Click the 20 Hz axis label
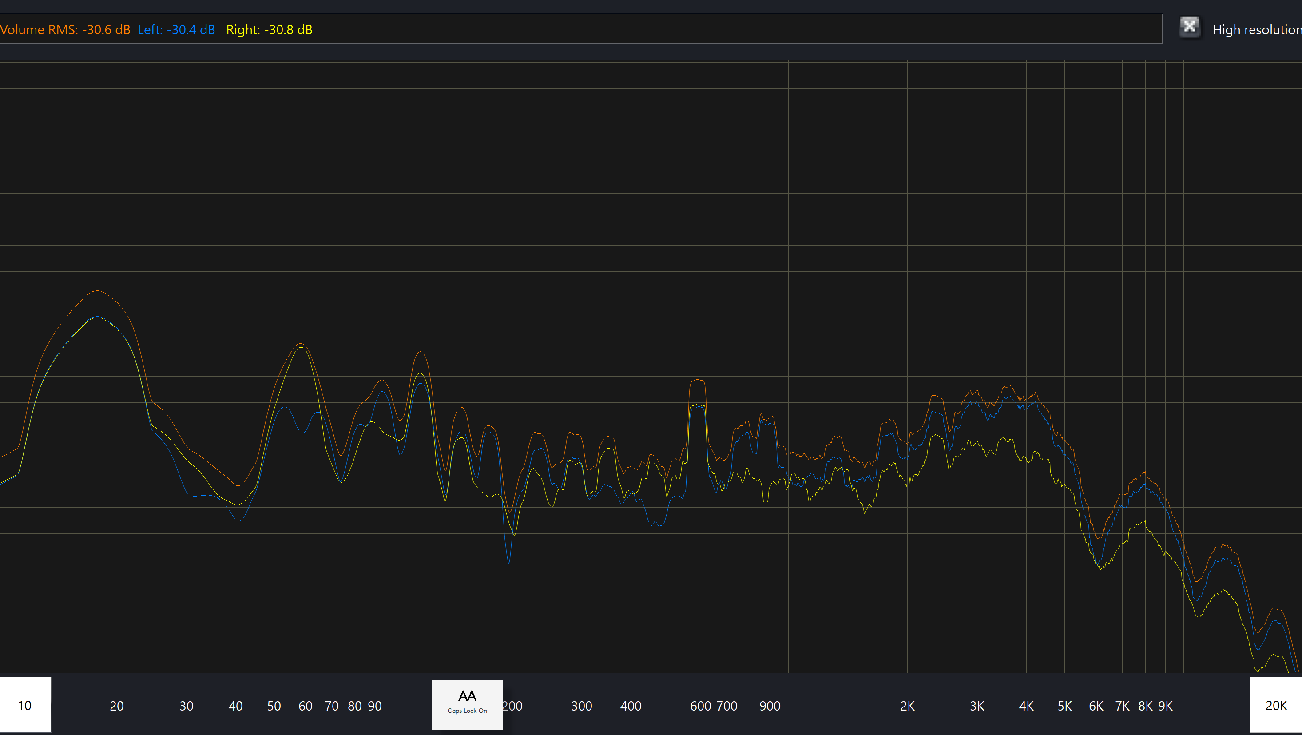The width and height of the screenshot is (1302, 735). pos(117,706)
